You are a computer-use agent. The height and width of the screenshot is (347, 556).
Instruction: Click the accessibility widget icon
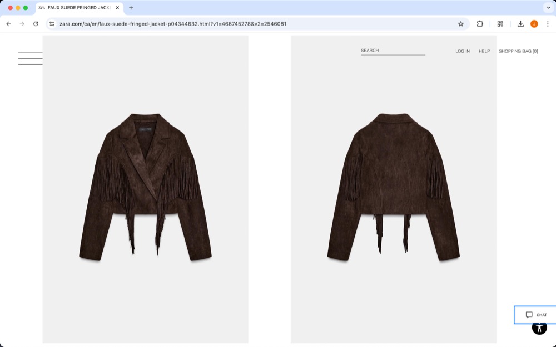539,328
